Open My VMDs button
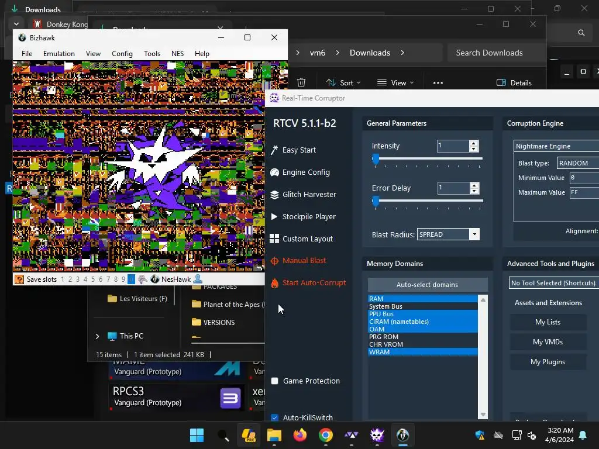This screenshot has height=449, width=599. 548,342
